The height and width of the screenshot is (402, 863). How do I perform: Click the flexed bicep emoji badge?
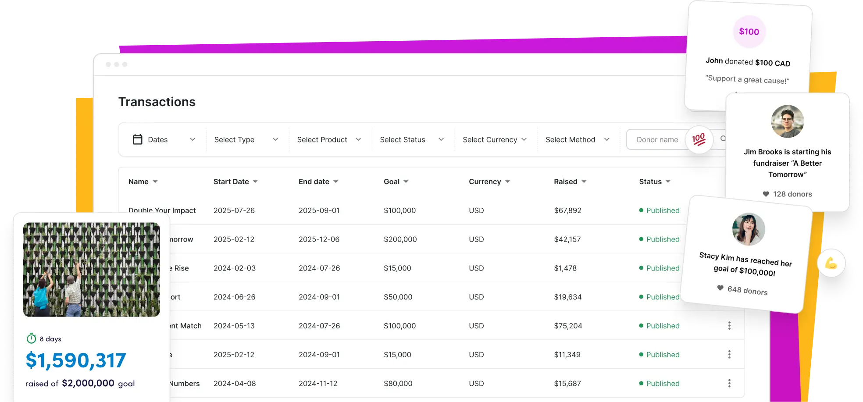[x=831, y=263]
